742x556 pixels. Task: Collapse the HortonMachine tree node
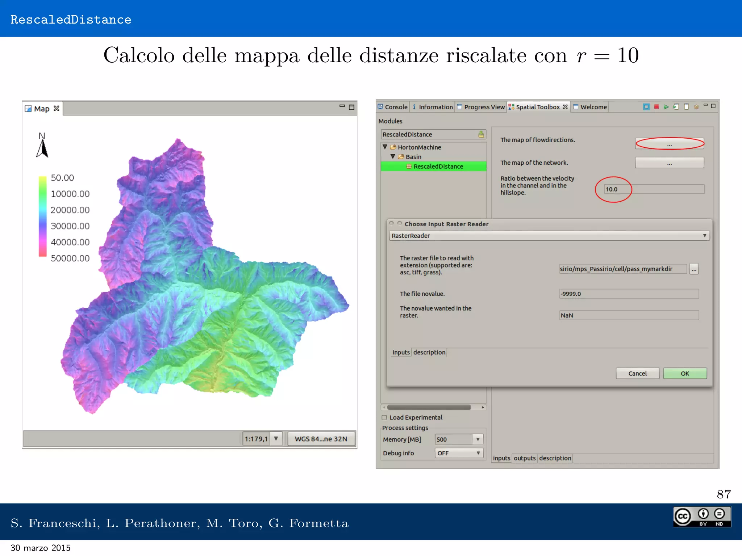click(385, 147)
